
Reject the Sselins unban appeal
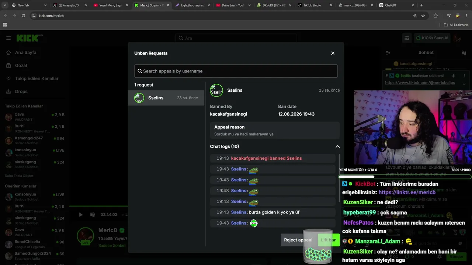coord(298,240)
